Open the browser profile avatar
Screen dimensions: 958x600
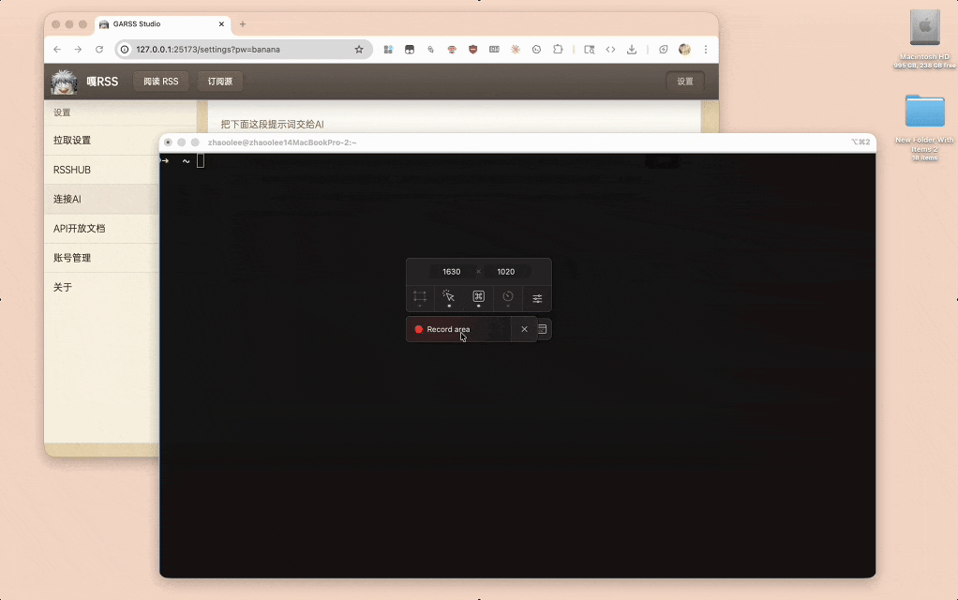click(x=684, y=50)
